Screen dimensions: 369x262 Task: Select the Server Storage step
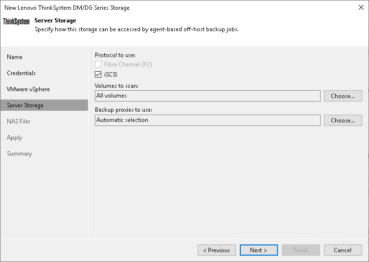pos(44,105)
